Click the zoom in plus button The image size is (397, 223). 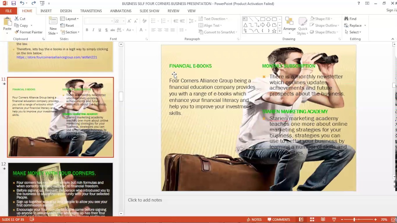click(375, 219)
